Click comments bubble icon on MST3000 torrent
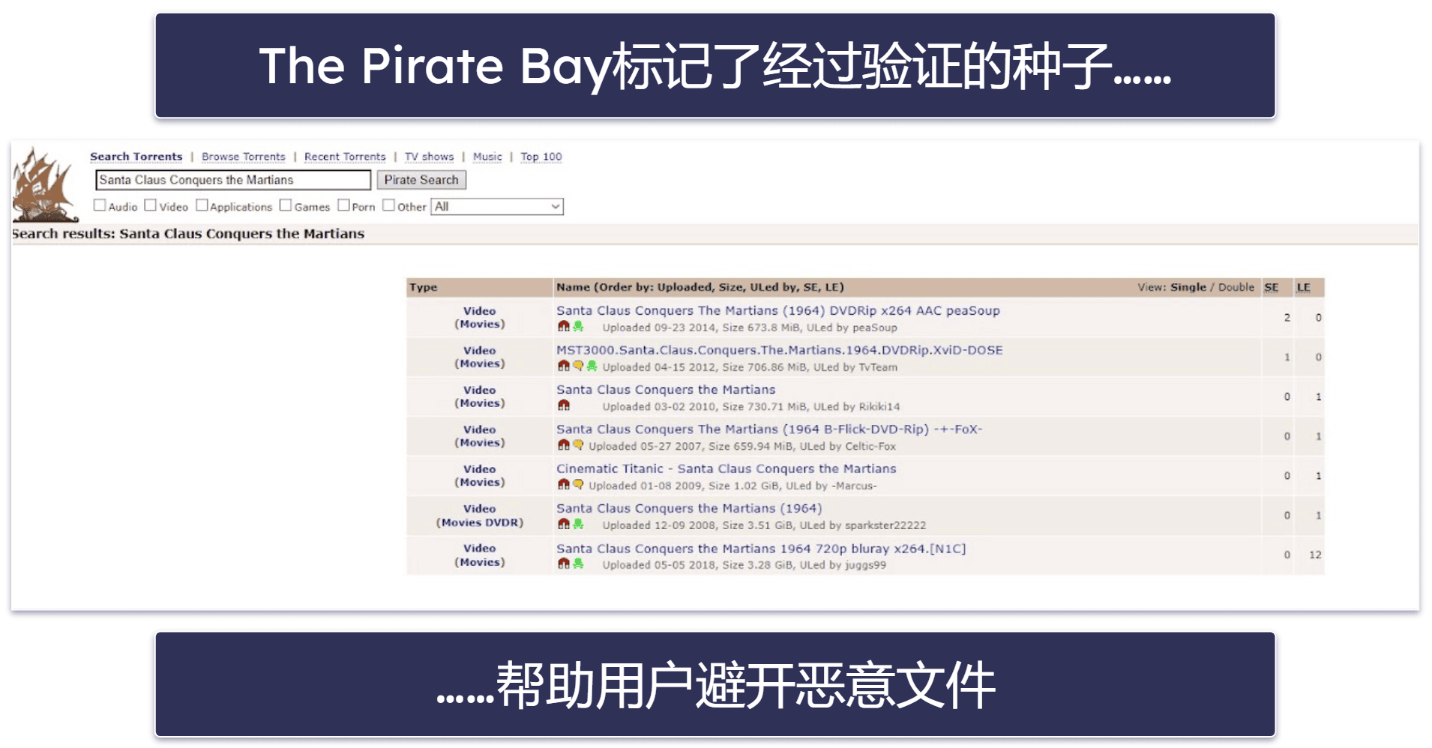 [x=578, y=367]
